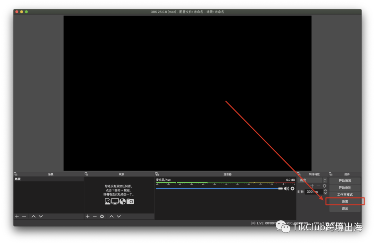
Task: Undock the 转场特效 panel using its float icon
Action: point(299,174)
